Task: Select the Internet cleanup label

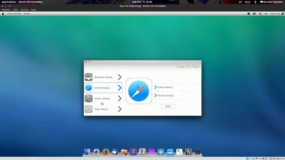Action: [102, 88]
